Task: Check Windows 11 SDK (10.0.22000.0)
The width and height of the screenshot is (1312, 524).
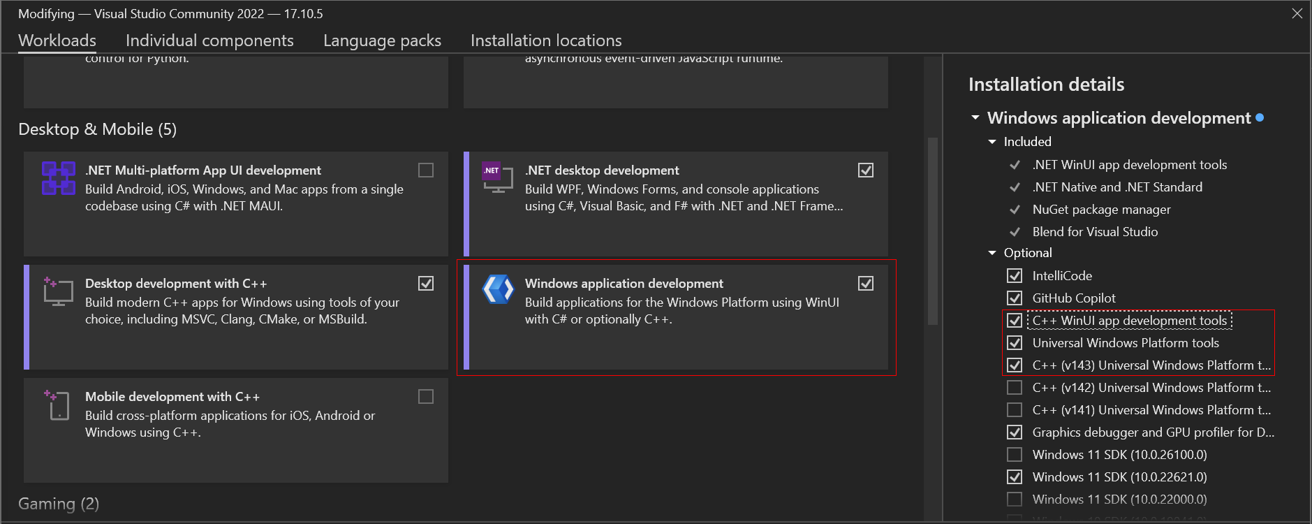Action: coord(1015,500)
